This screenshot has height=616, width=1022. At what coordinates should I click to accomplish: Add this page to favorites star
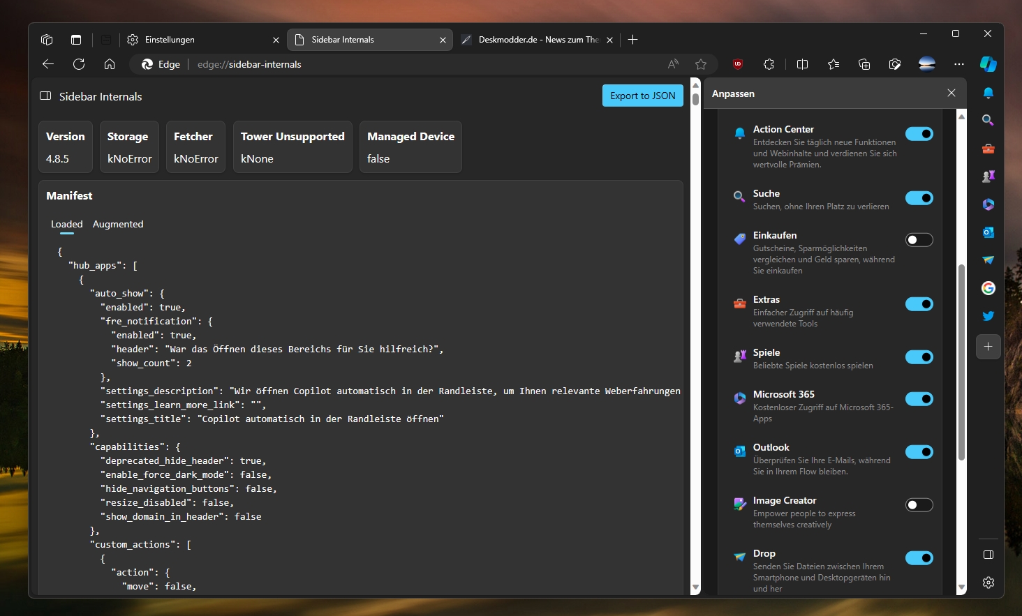[x=701, y=64]
